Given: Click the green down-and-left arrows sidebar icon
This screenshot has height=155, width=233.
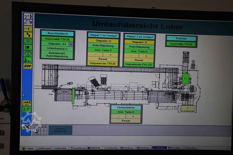Looking at the screenshot, I should [x=28, y=60].
